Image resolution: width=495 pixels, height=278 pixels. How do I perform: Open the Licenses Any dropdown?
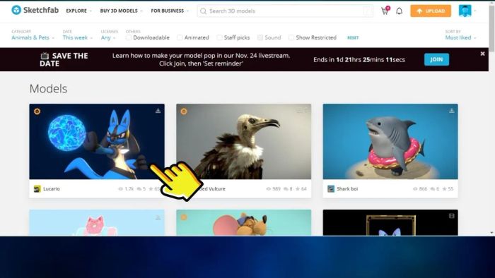108,37
